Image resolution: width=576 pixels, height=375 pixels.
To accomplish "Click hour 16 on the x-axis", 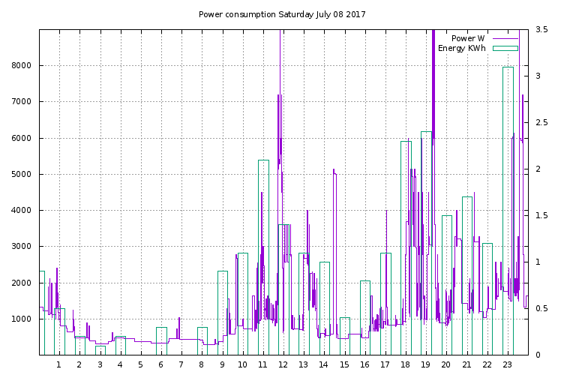I will point(364,365).
